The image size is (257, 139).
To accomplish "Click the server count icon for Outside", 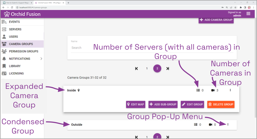I will coord(196,125).
